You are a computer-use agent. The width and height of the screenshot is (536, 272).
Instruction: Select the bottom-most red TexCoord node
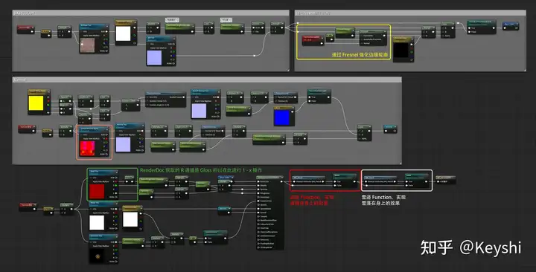click(x=28, y=207)
